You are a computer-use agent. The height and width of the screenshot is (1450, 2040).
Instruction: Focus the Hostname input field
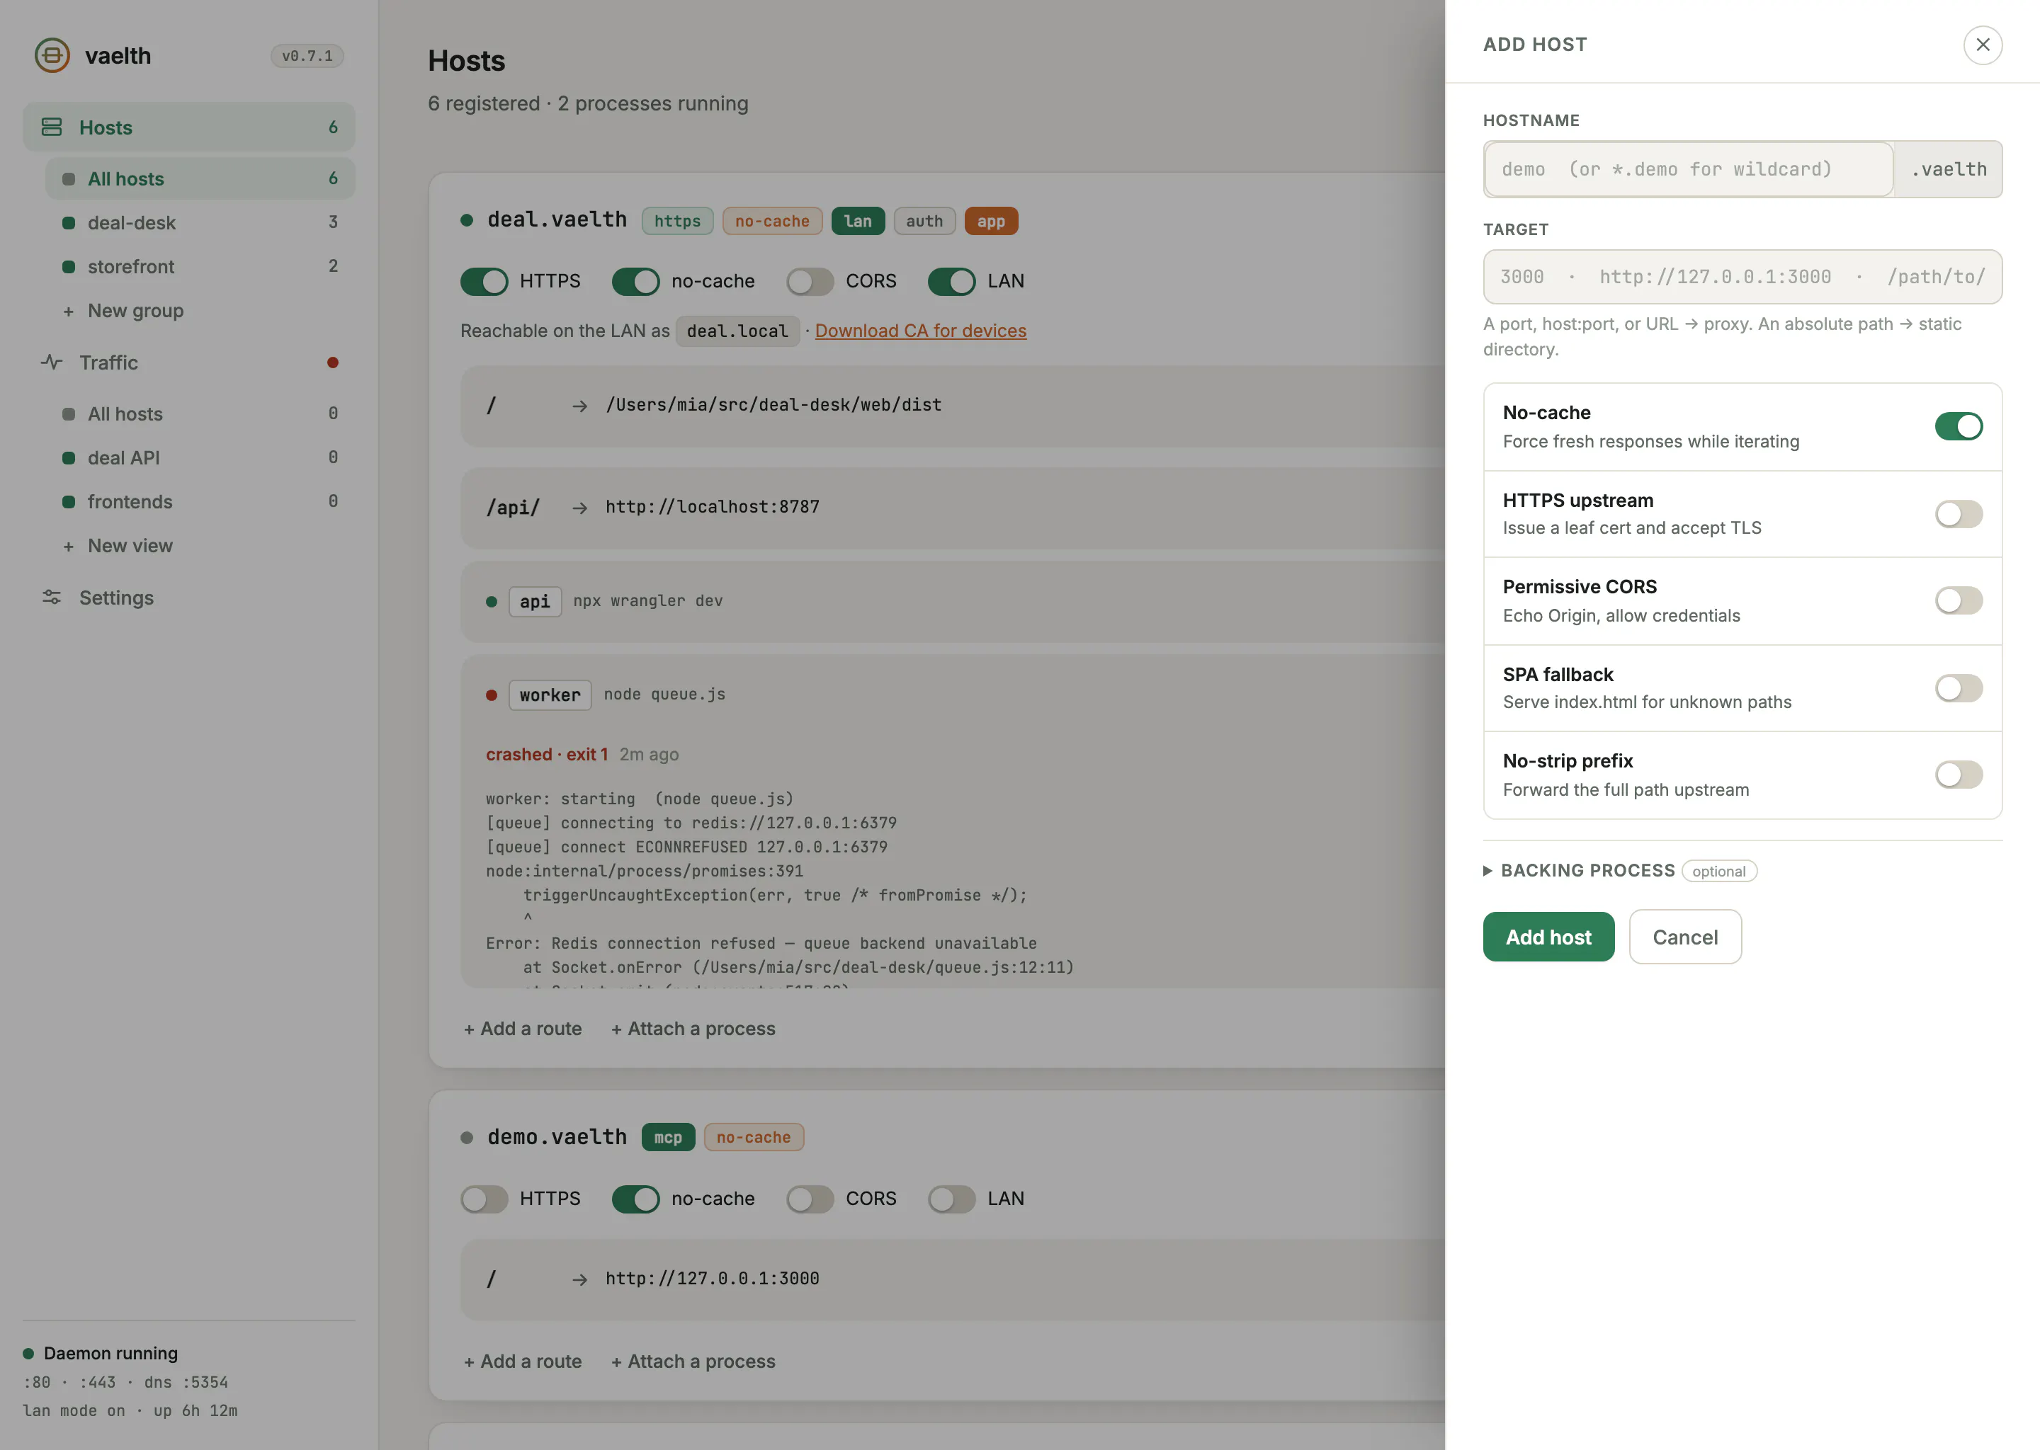coord(1688,169)
